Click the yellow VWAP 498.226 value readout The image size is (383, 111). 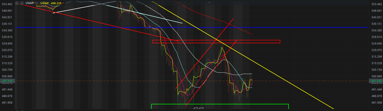[51, 3]
